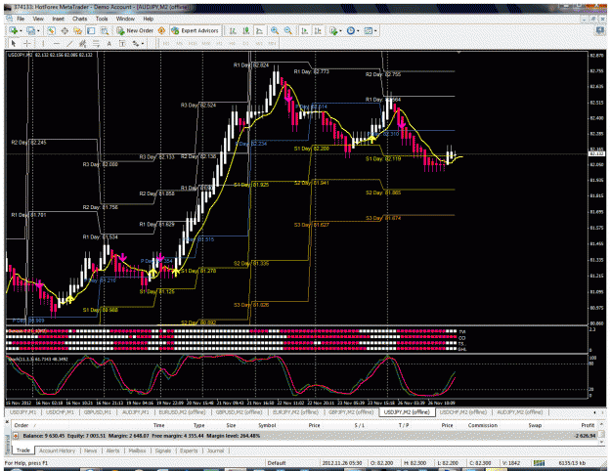The width and height of the screenshot is (611, 471).
Task: Open the Tools menu
Action: pyautogui.click(x=102, y=19)
